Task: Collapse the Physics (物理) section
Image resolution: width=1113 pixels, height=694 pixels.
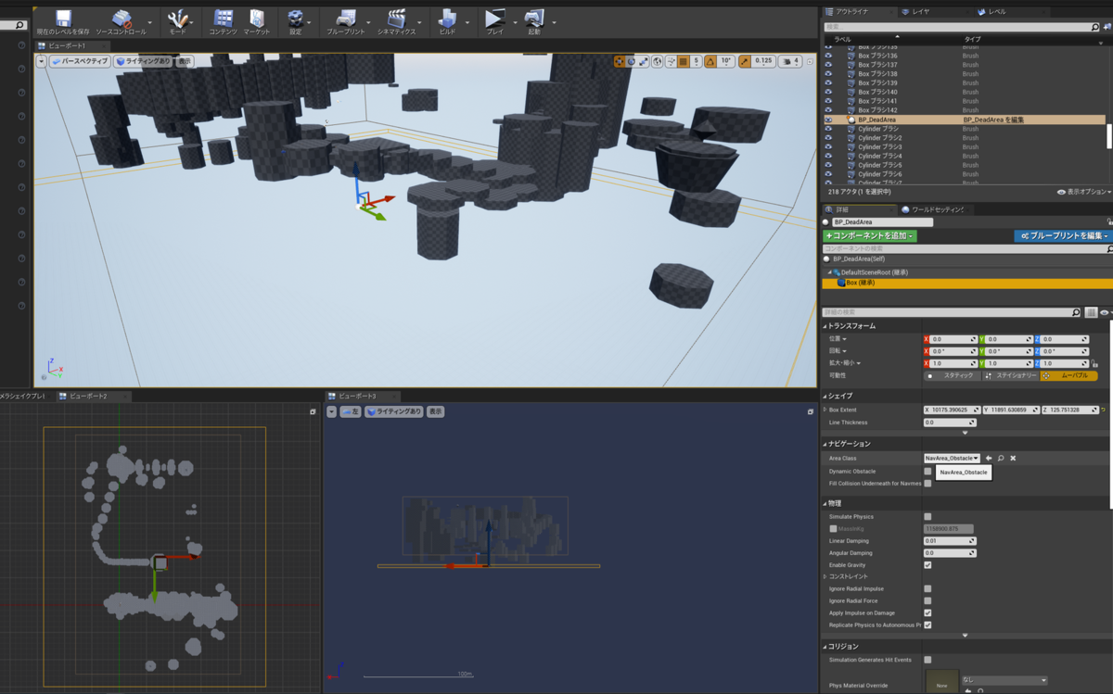Action: point(825,503)
